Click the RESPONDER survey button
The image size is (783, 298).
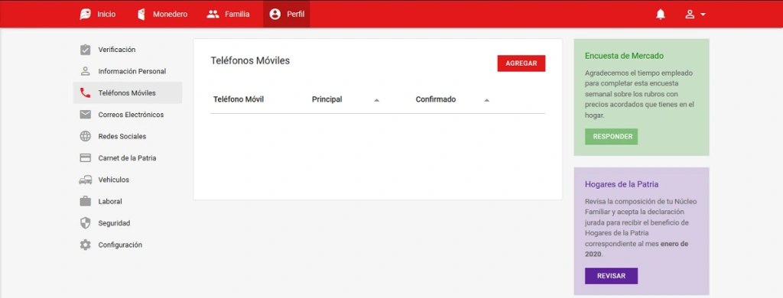tap(611, 137)
